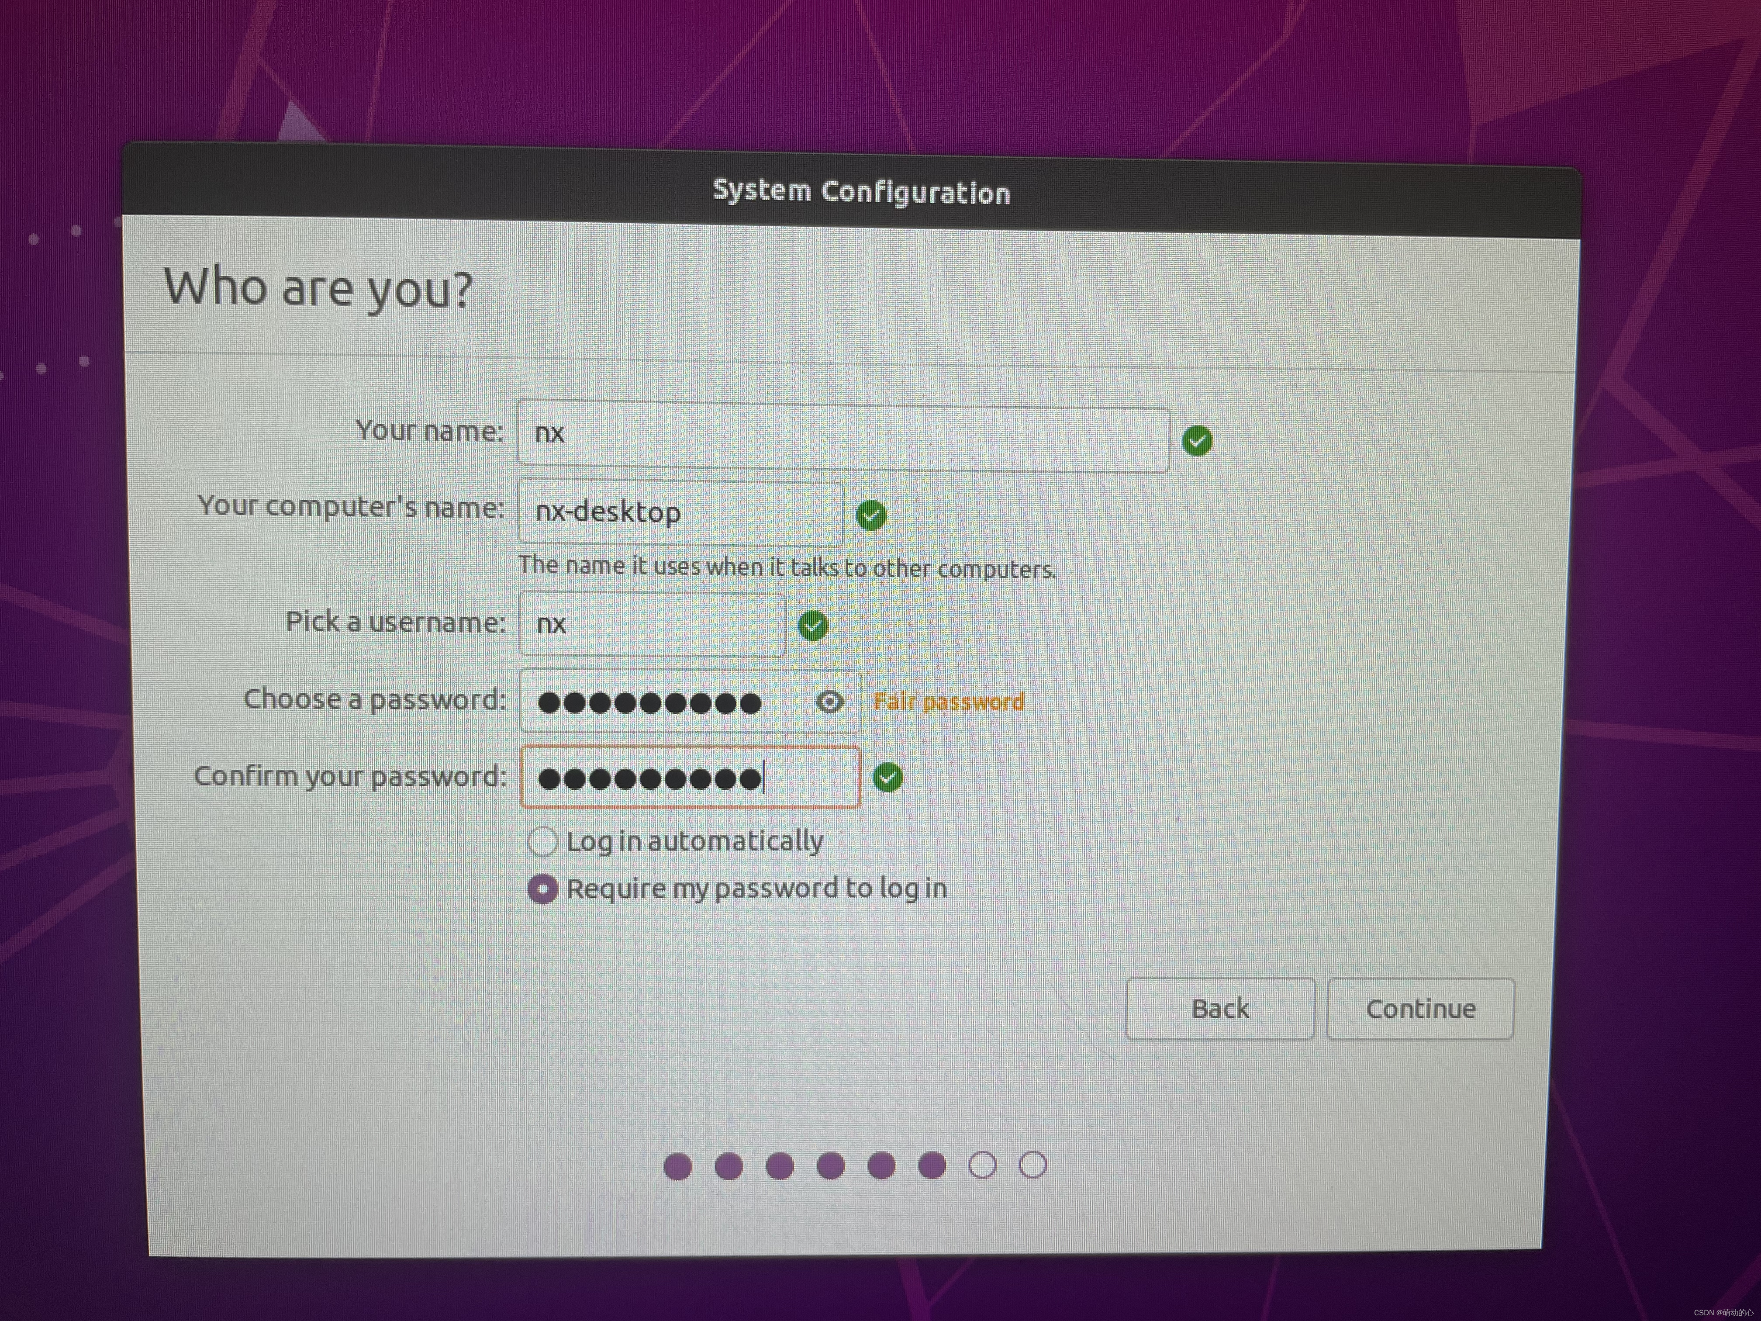Click the Continue button
Image resolution: width=1761 pixels, height=1321 pixels.
[x=1419, y=1009]
